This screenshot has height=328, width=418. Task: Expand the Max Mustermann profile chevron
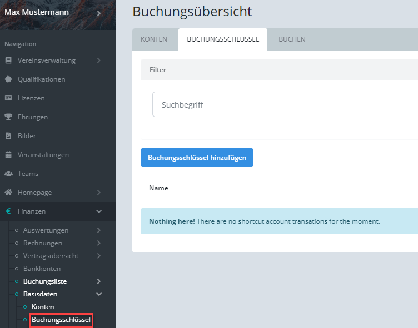tap(99, 13)
